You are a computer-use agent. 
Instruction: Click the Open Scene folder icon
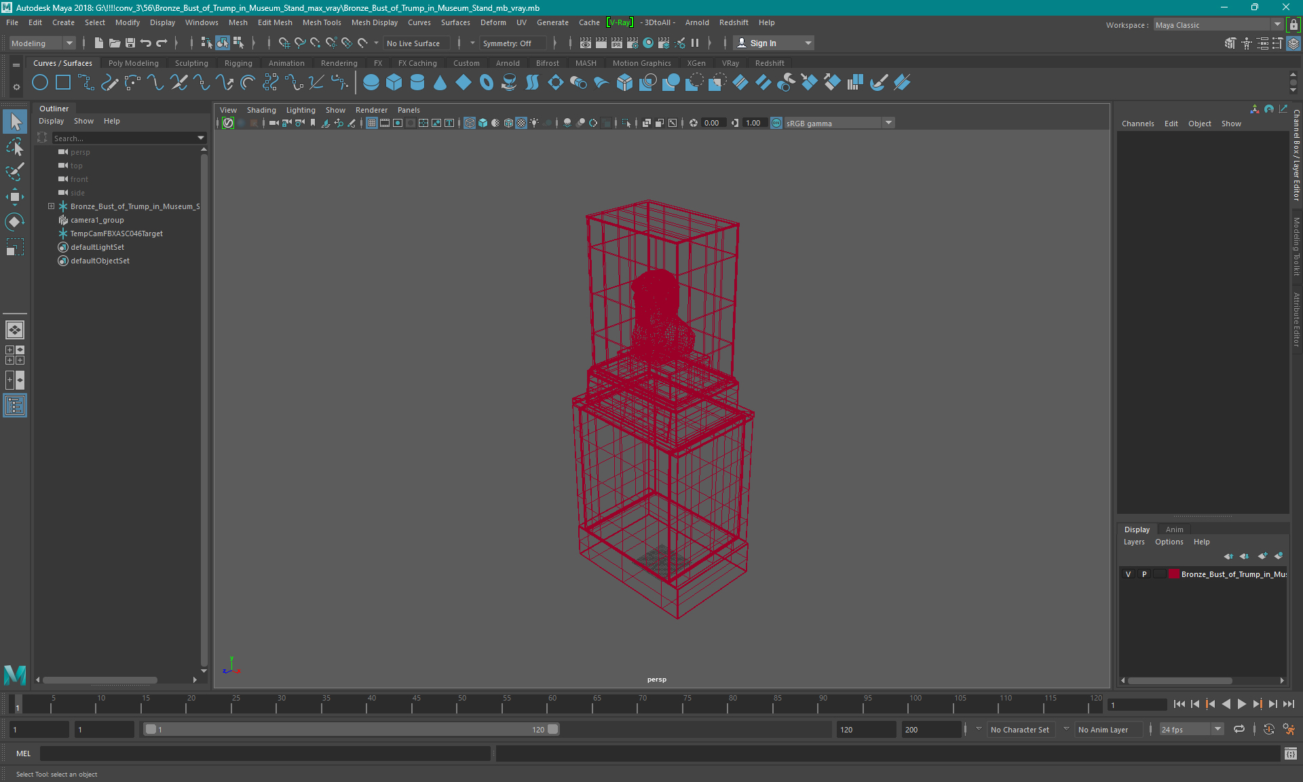(x=115, y=43)
